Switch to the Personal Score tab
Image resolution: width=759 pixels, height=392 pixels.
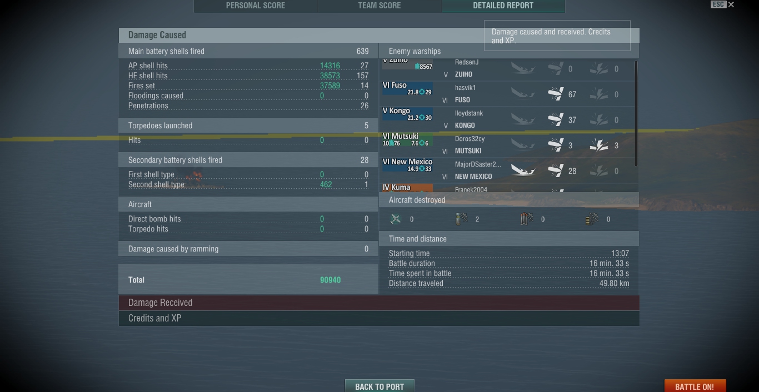click(x=256, y=6)
